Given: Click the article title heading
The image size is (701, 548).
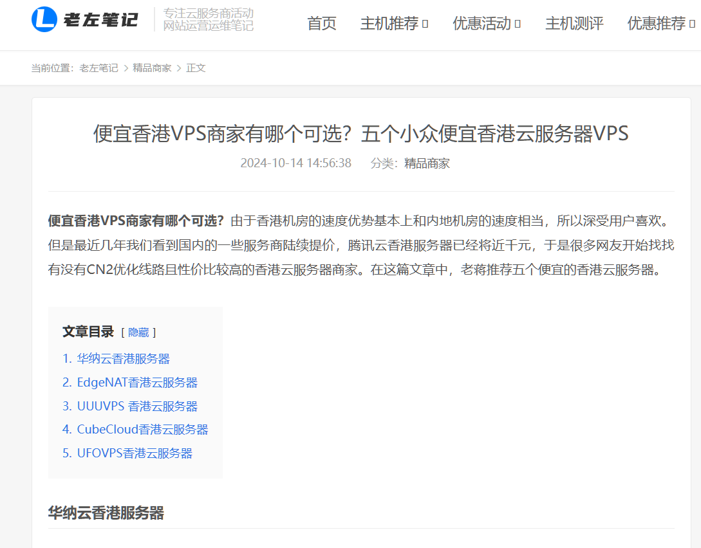Looking at the screenshot, I should (x=360, y=134).
